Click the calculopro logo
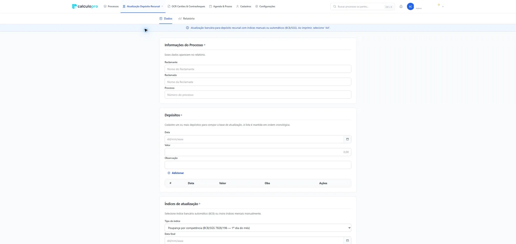516x244 pixels. click(85, 6)
